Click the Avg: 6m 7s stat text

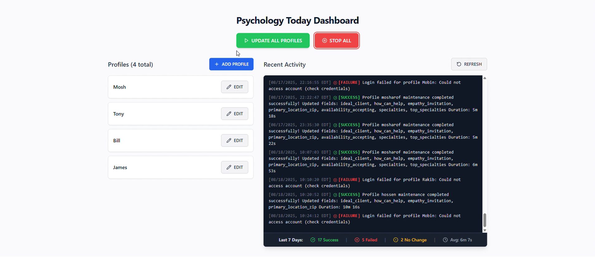pyautogui.click(x=461, y=240)
